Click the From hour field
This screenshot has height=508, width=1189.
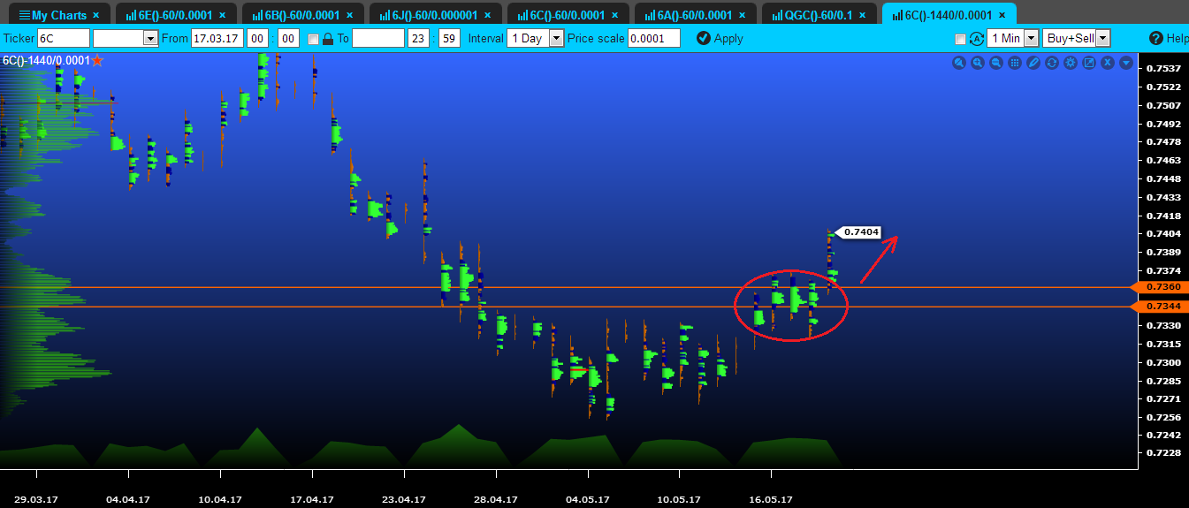click(257, 38)
